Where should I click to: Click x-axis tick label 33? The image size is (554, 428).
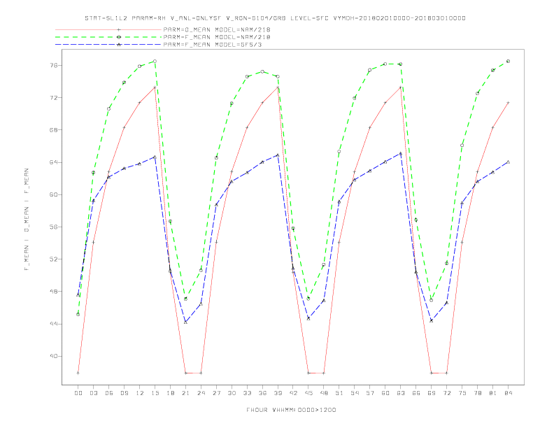click(x=247, y=393)
